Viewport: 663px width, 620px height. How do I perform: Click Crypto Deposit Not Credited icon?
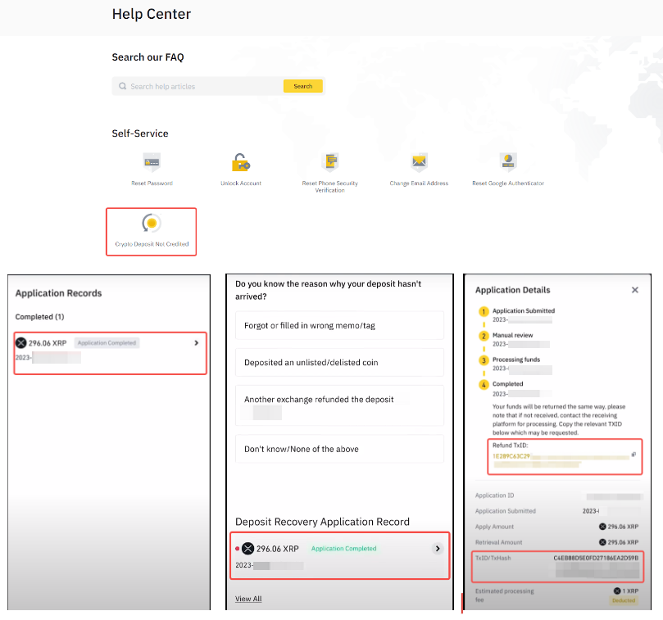151,223
